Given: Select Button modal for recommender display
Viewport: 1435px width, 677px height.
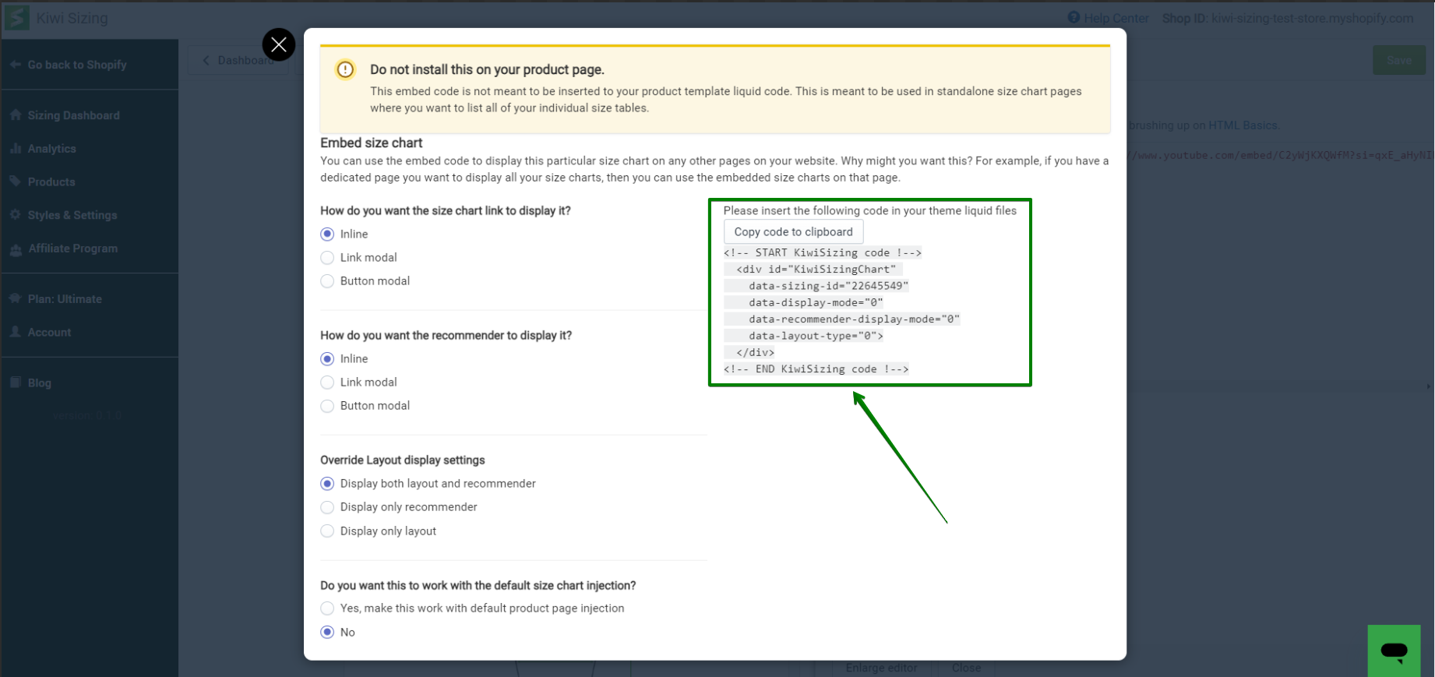Looking at the screenshot, I should [x=327, y=405].
